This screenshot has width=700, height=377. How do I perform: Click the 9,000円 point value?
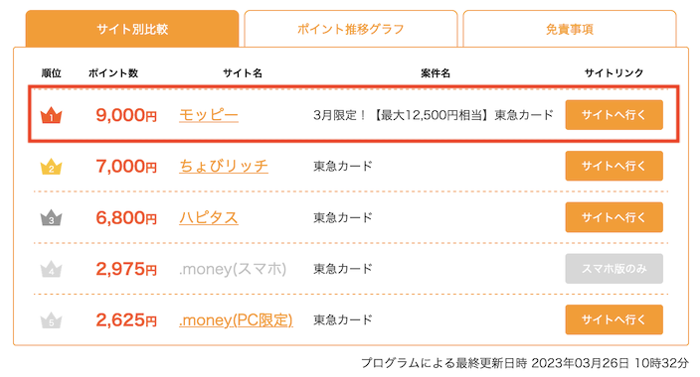pyautogui.click(x=126, y=115)
